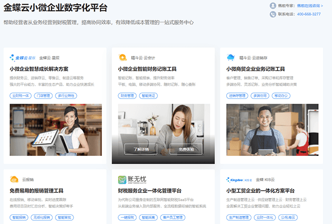Click description line 生产制造管理上云
332x224 pixels.
point(267,200)
